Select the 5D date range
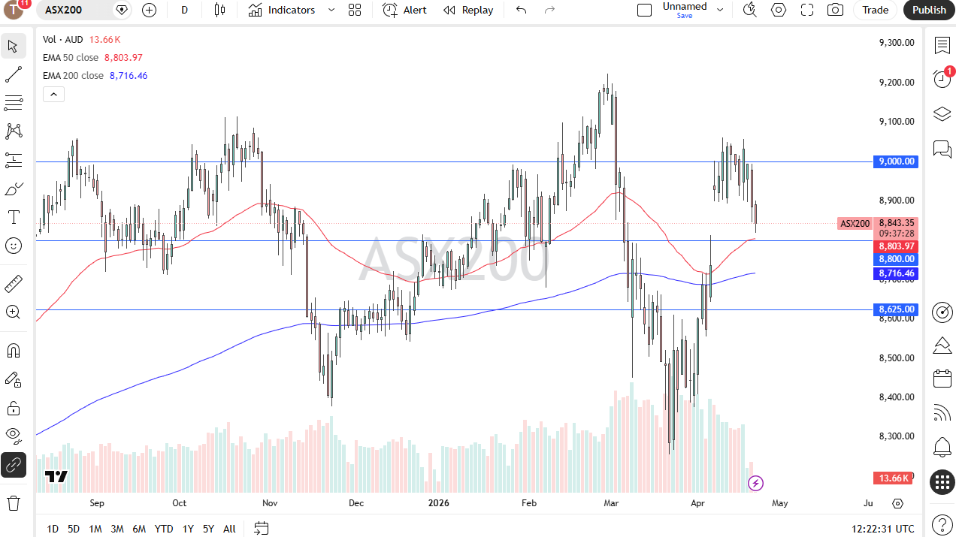 point(74,529)
